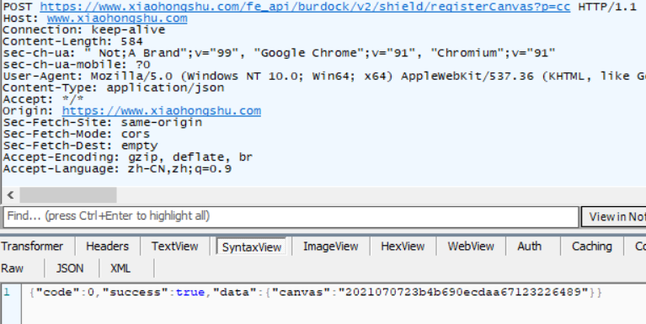Click the horizontal scrollbar left arrow
The width and height of the screenshot is (646, 324).
click(x=11, y=194)
